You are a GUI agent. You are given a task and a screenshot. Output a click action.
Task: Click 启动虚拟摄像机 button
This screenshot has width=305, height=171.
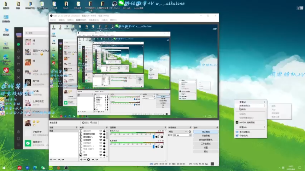pos(206,139)
